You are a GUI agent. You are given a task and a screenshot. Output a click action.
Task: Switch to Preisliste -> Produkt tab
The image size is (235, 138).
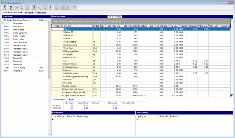13,13
